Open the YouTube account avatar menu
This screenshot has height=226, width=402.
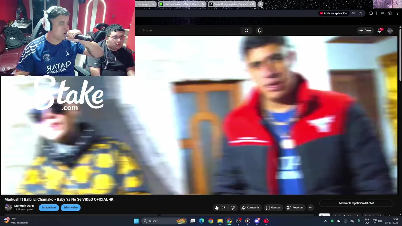tap(390, 30)
